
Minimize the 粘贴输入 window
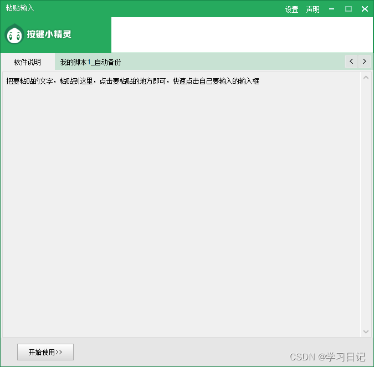pyautogui.click(x=331, y=9)
